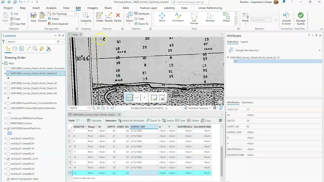The image size is (324, 182).
Task: Switch Contents to List By Data Source
Action: (x=15, y=49)
